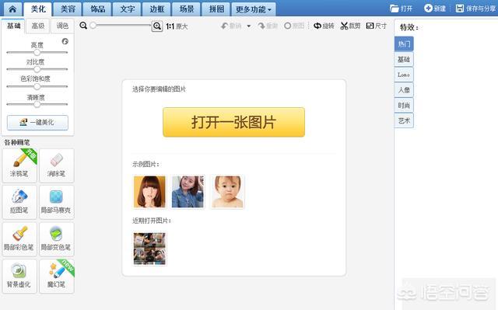The image size is (498, 310).
Task: Click the 尺寸 resize tool
Action: (377, 26)
